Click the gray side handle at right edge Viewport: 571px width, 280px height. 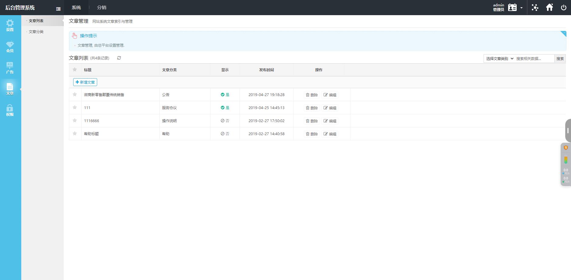click(x=568, y=131)
